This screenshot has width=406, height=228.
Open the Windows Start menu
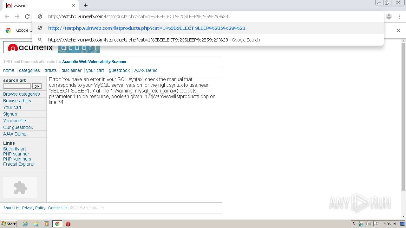(x=9, y=224)
